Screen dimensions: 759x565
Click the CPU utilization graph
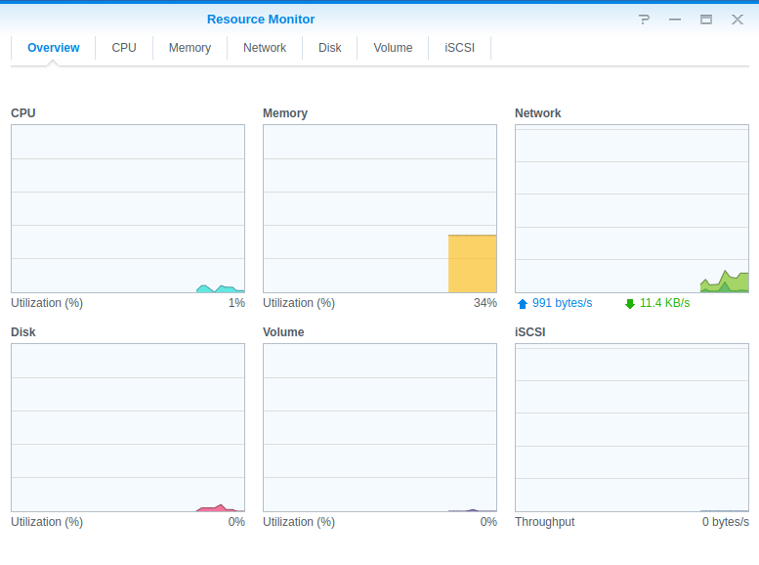[128, 208]
